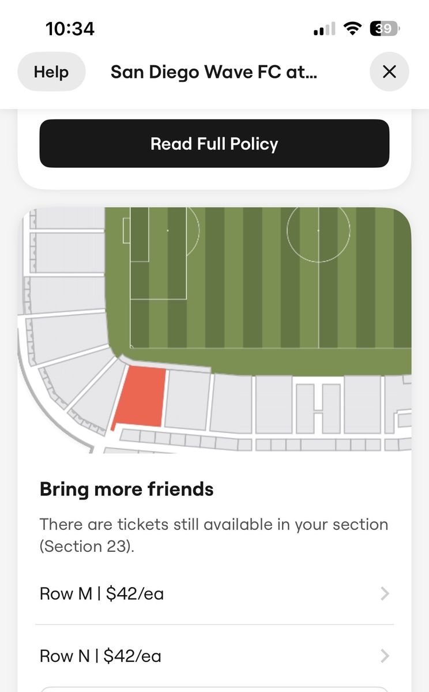The height and width of the screenshot is (692, 429).
Task: Expand Row M chevron arrow
Action: [385, 593]
